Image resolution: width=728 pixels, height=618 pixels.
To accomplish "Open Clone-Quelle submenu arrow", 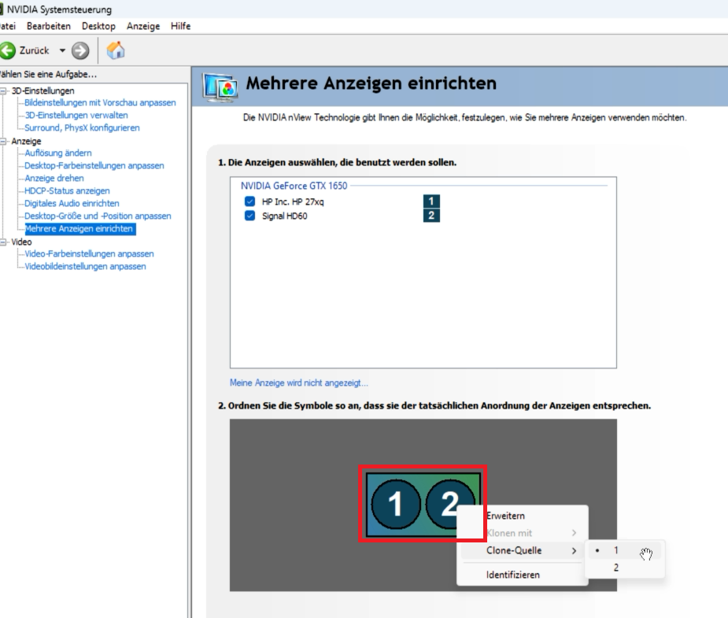I will 575,550.
